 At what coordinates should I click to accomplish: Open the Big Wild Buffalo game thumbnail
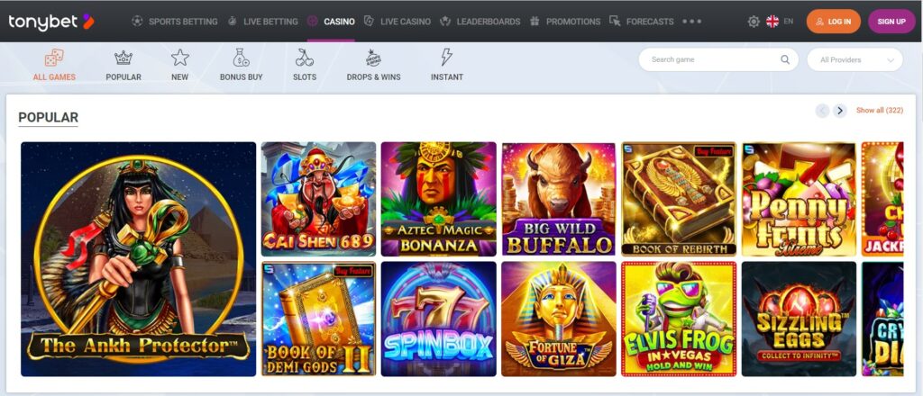[x=559, y=199]
